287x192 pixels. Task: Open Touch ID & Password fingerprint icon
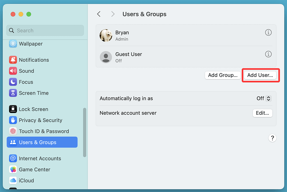13,131
